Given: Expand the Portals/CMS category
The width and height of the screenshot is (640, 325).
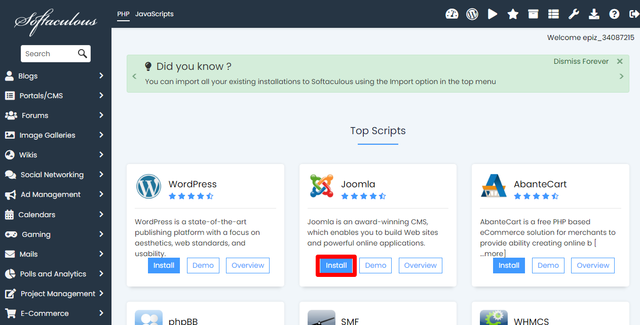Looking at the screenshot, I should (x=55, y=96).
